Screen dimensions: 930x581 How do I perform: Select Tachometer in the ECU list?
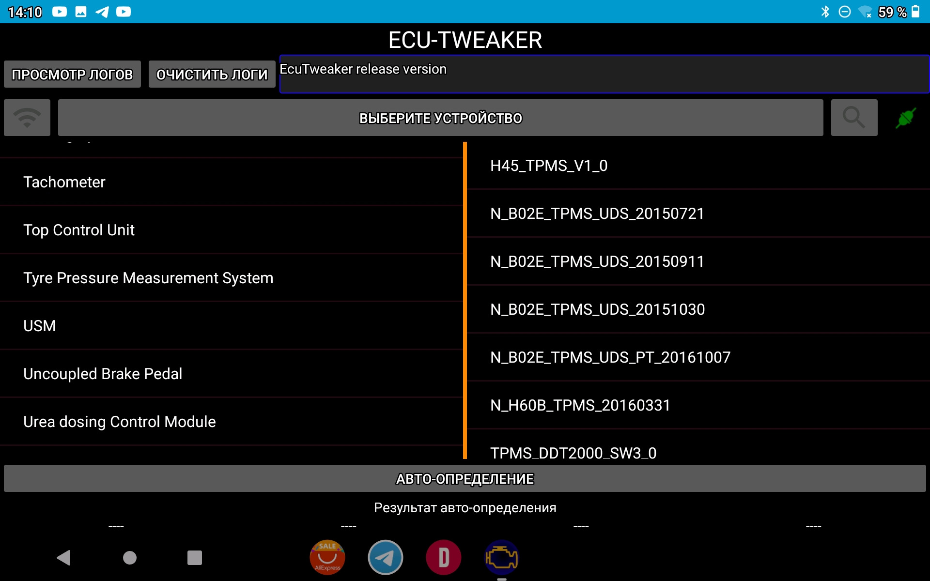pos(232,182)
